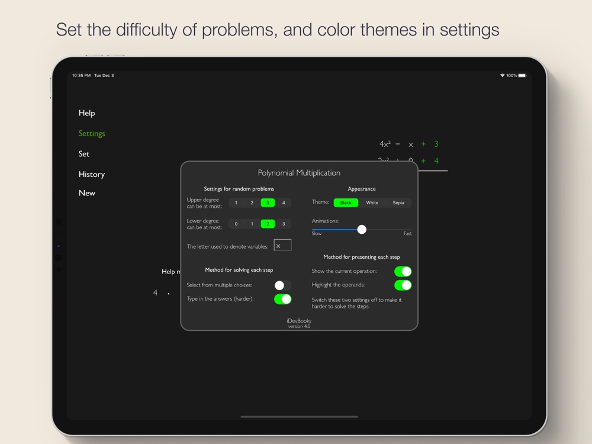Screen dimensions: 592x444
Task: Click the Fast label under Animations
Action: [407, 234]
